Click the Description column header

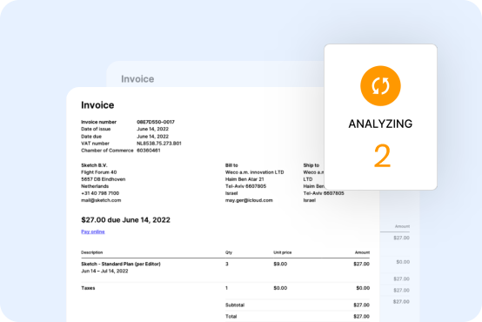[92, 252]
